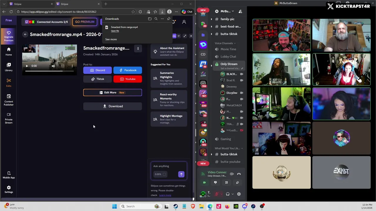The image size is (376, 211).
Task: Send the assistant message arrow button
Action: 181,174
